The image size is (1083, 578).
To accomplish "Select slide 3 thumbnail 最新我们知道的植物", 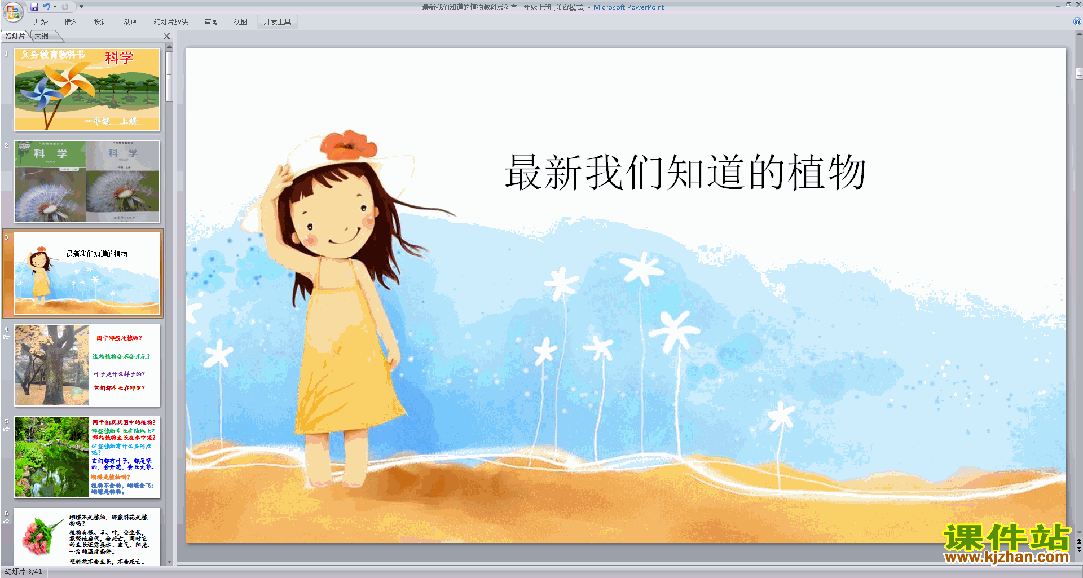I will pyautogui.click(x=87, y=273).
